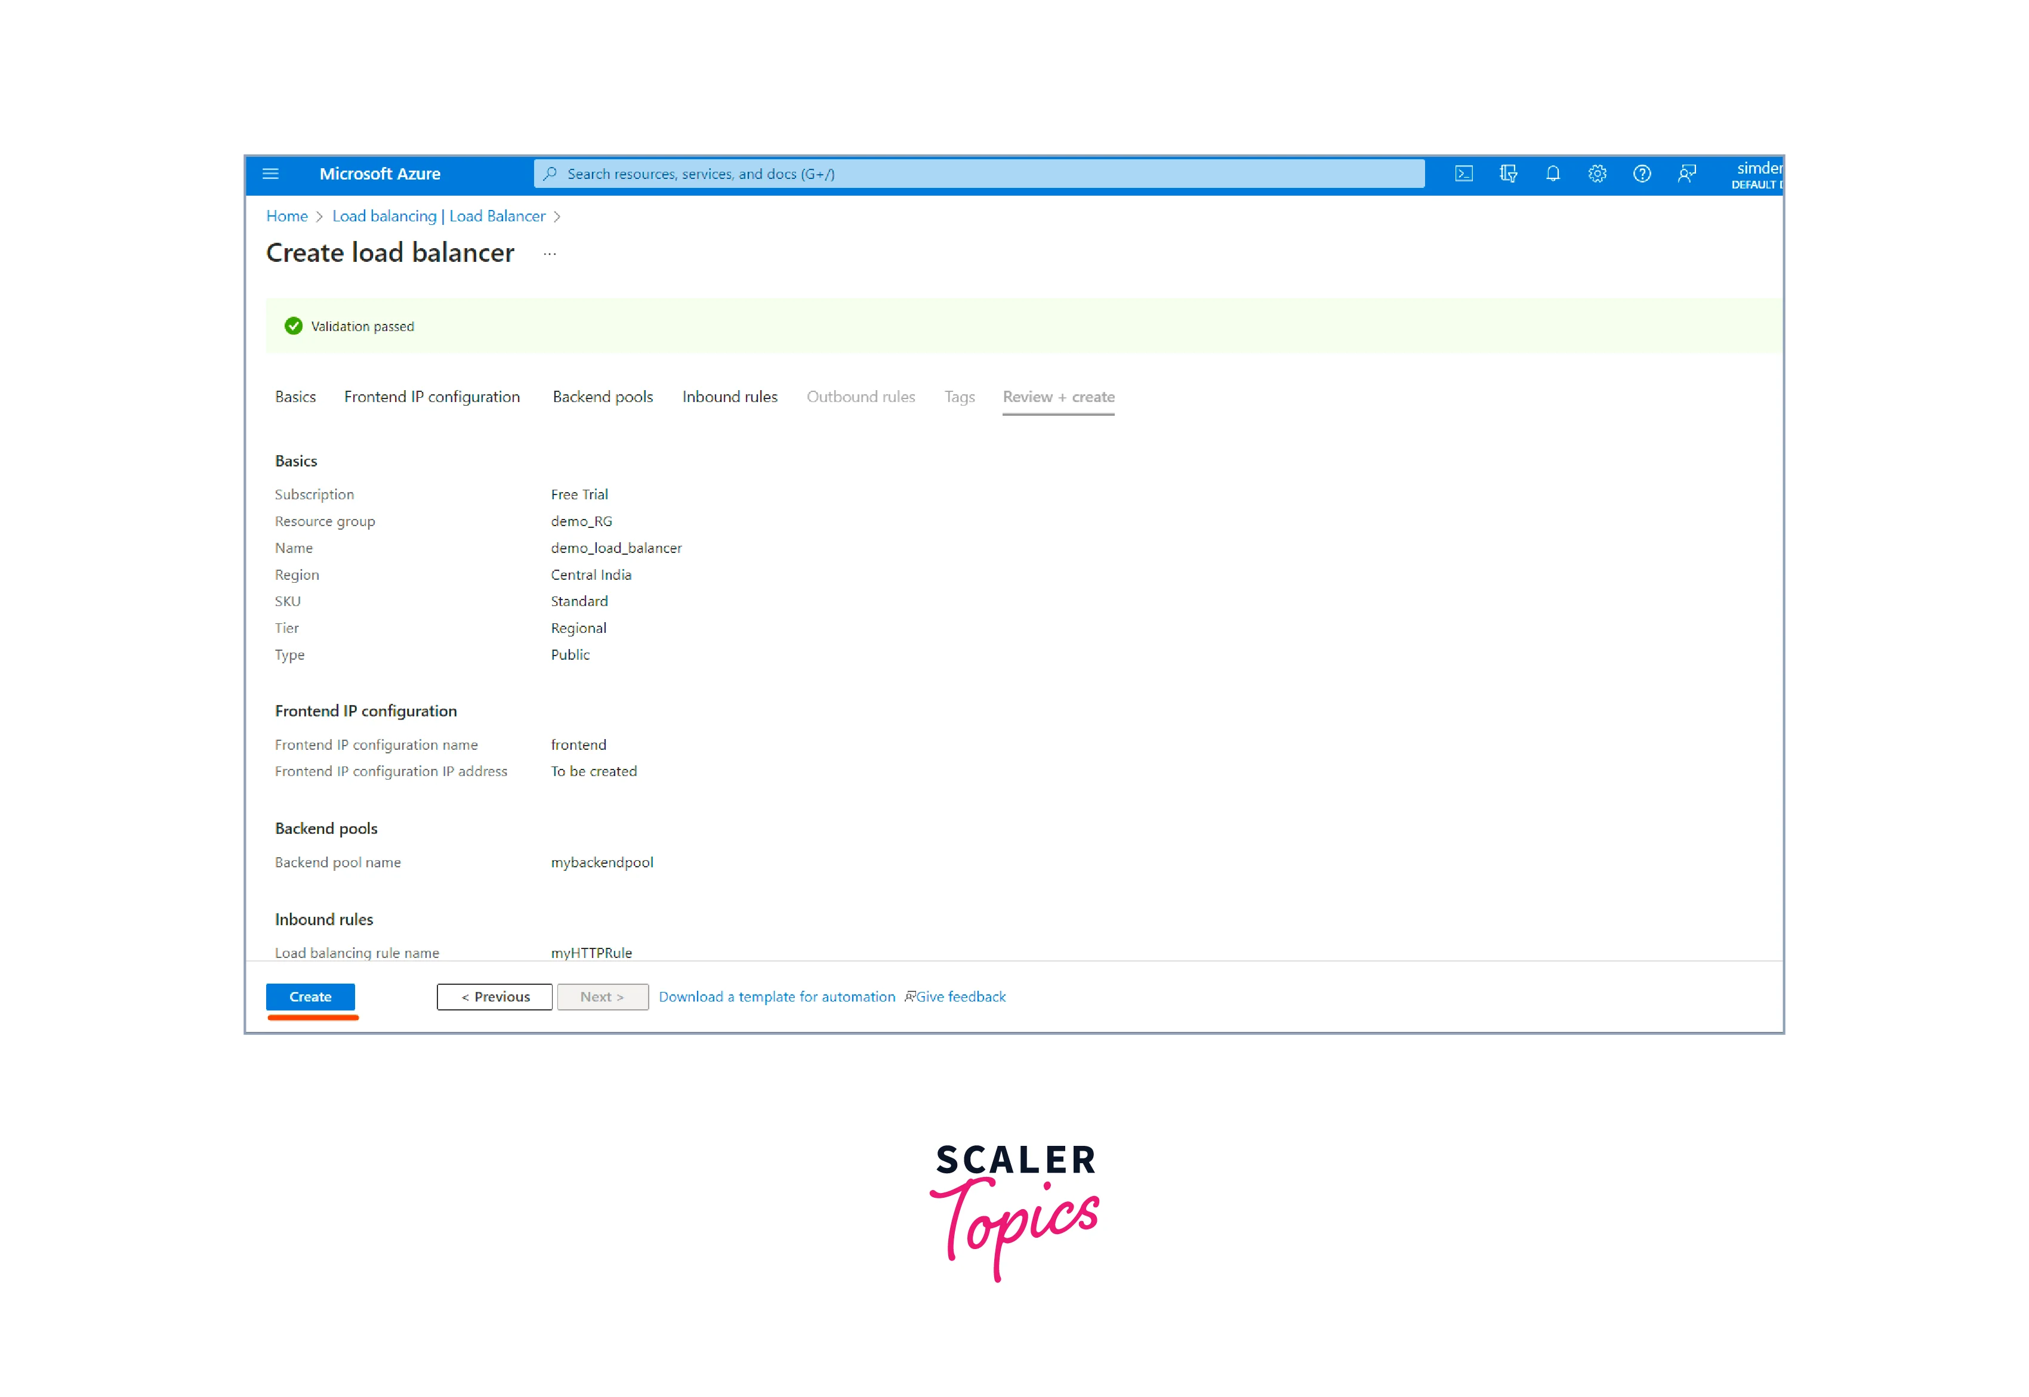Click the Home breadcrumb link

[286, 216]
